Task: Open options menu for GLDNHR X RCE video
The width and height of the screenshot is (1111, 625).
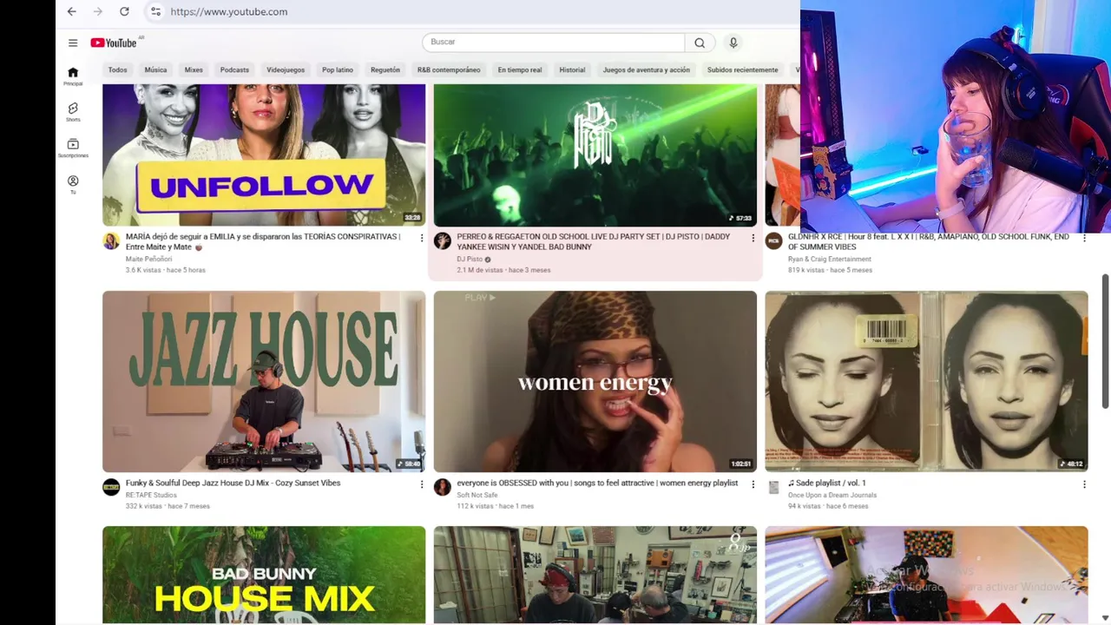Action: pos(1084,238)
